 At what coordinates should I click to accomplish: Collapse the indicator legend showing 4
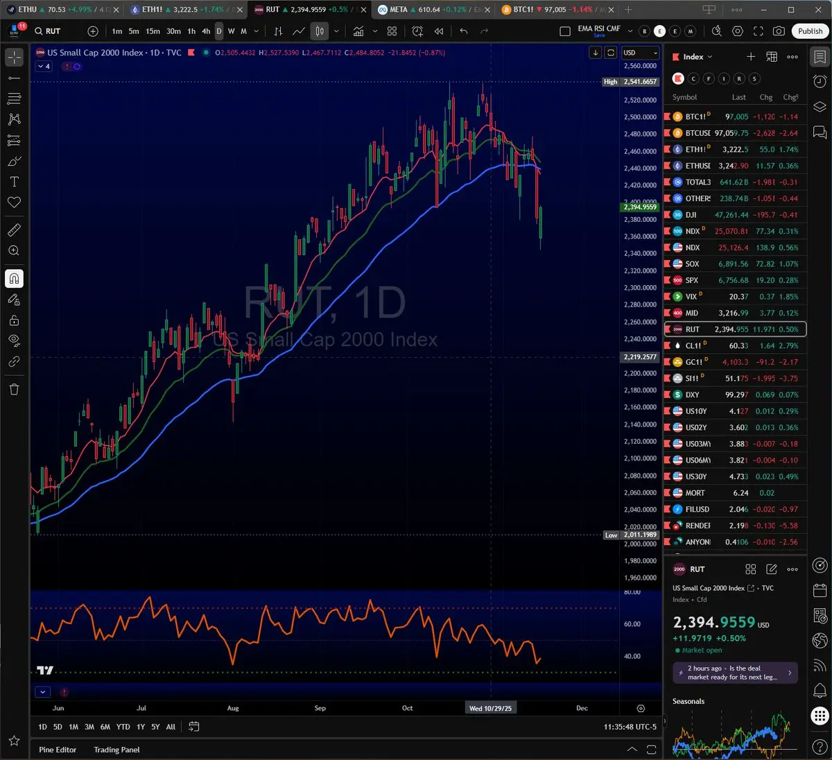tap(44, 67)
